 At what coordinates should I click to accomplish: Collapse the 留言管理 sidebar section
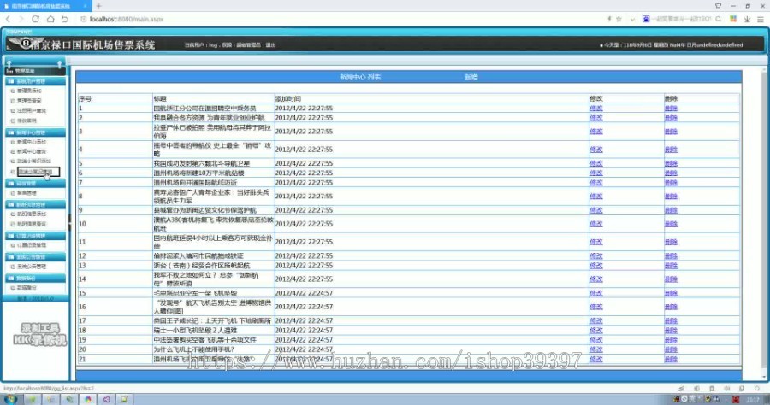pos(35,184)
